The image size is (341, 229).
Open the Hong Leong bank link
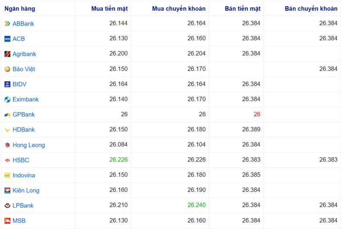coord(29,145)
